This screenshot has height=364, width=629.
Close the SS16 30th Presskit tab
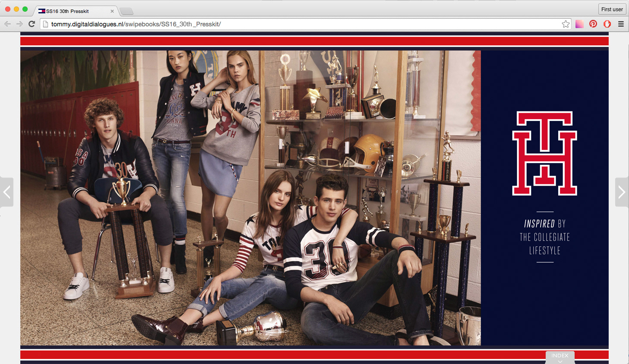pos(112,11)
